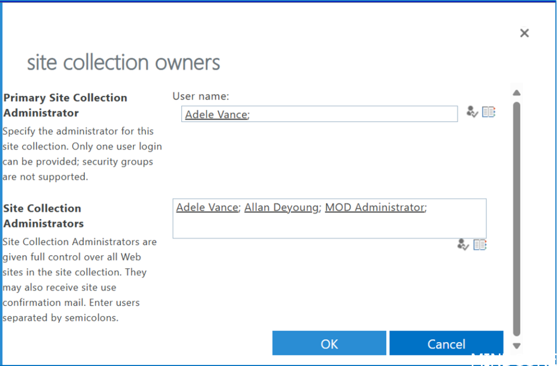Open Browse address book icon beside User name field

488,112
